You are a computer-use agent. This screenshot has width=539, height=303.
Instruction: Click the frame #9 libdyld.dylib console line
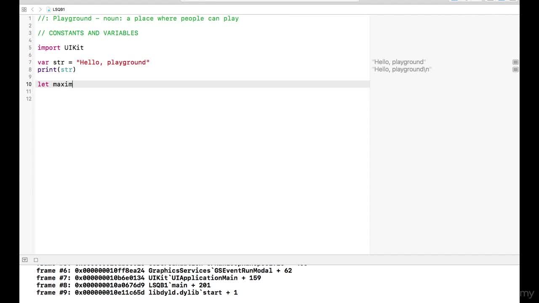[x=137, y=292]
